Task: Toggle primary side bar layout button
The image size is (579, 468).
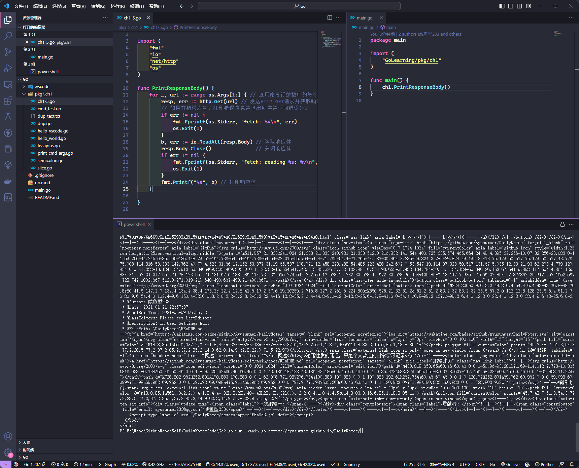Action: [502, 6]
